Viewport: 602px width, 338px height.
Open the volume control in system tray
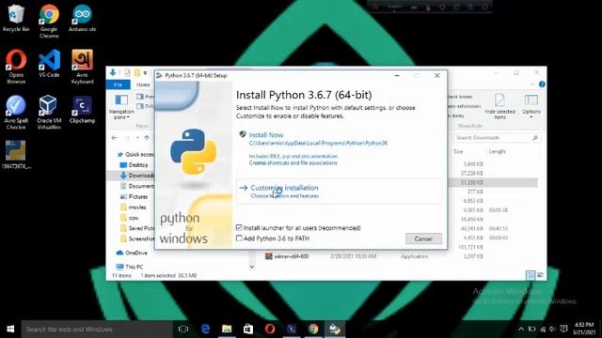click(x=552, y=329)
